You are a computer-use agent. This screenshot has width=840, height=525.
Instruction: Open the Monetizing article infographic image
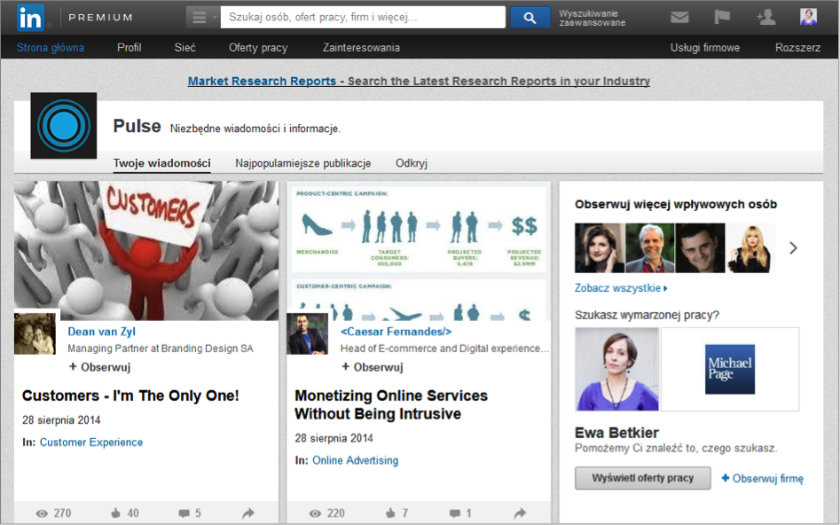(x=419, y=250)
